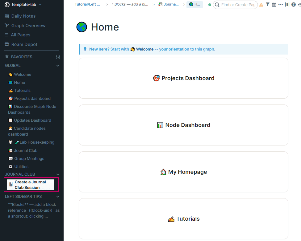
Task: Open Group Meetings shortcut
Action: click(26, 159)
